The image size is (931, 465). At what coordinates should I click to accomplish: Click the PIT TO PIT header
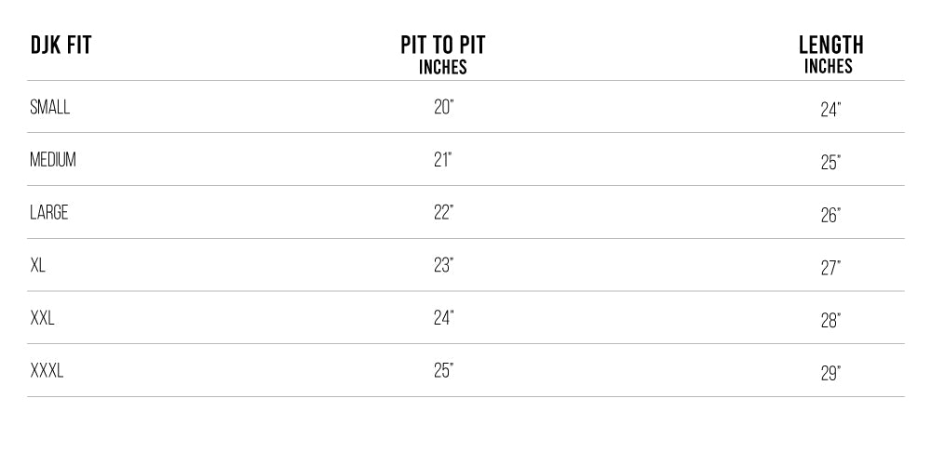tap(443, 45)
